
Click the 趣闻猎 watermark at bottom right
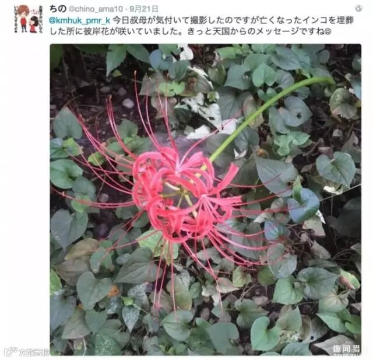pos(347,349)
